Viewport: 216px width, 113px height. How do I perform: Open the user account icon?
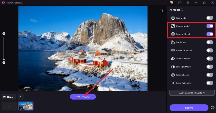(x=180, y=3)
